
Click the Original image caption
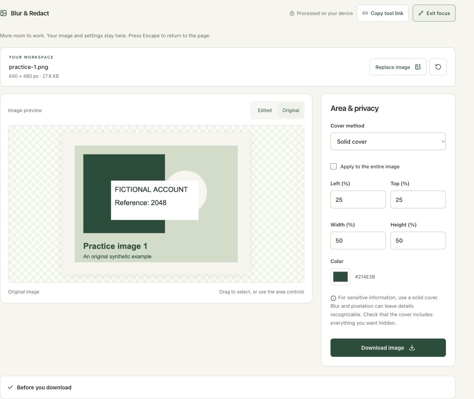pos(24,292)
